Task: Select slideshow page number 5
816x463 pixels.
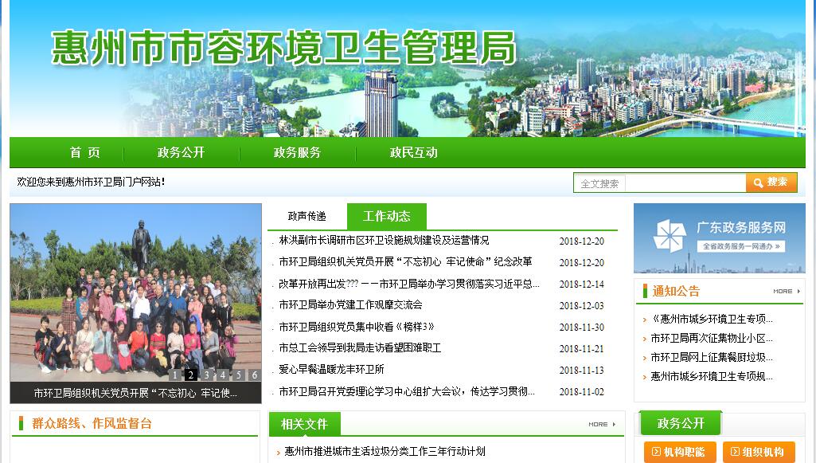Action: click(238, 375)
